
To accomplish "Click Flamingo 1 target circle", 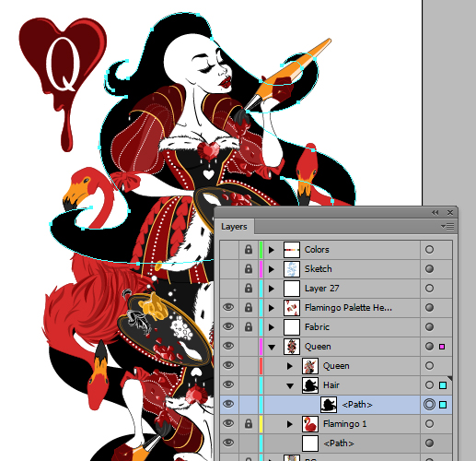I will click(429, 424).
